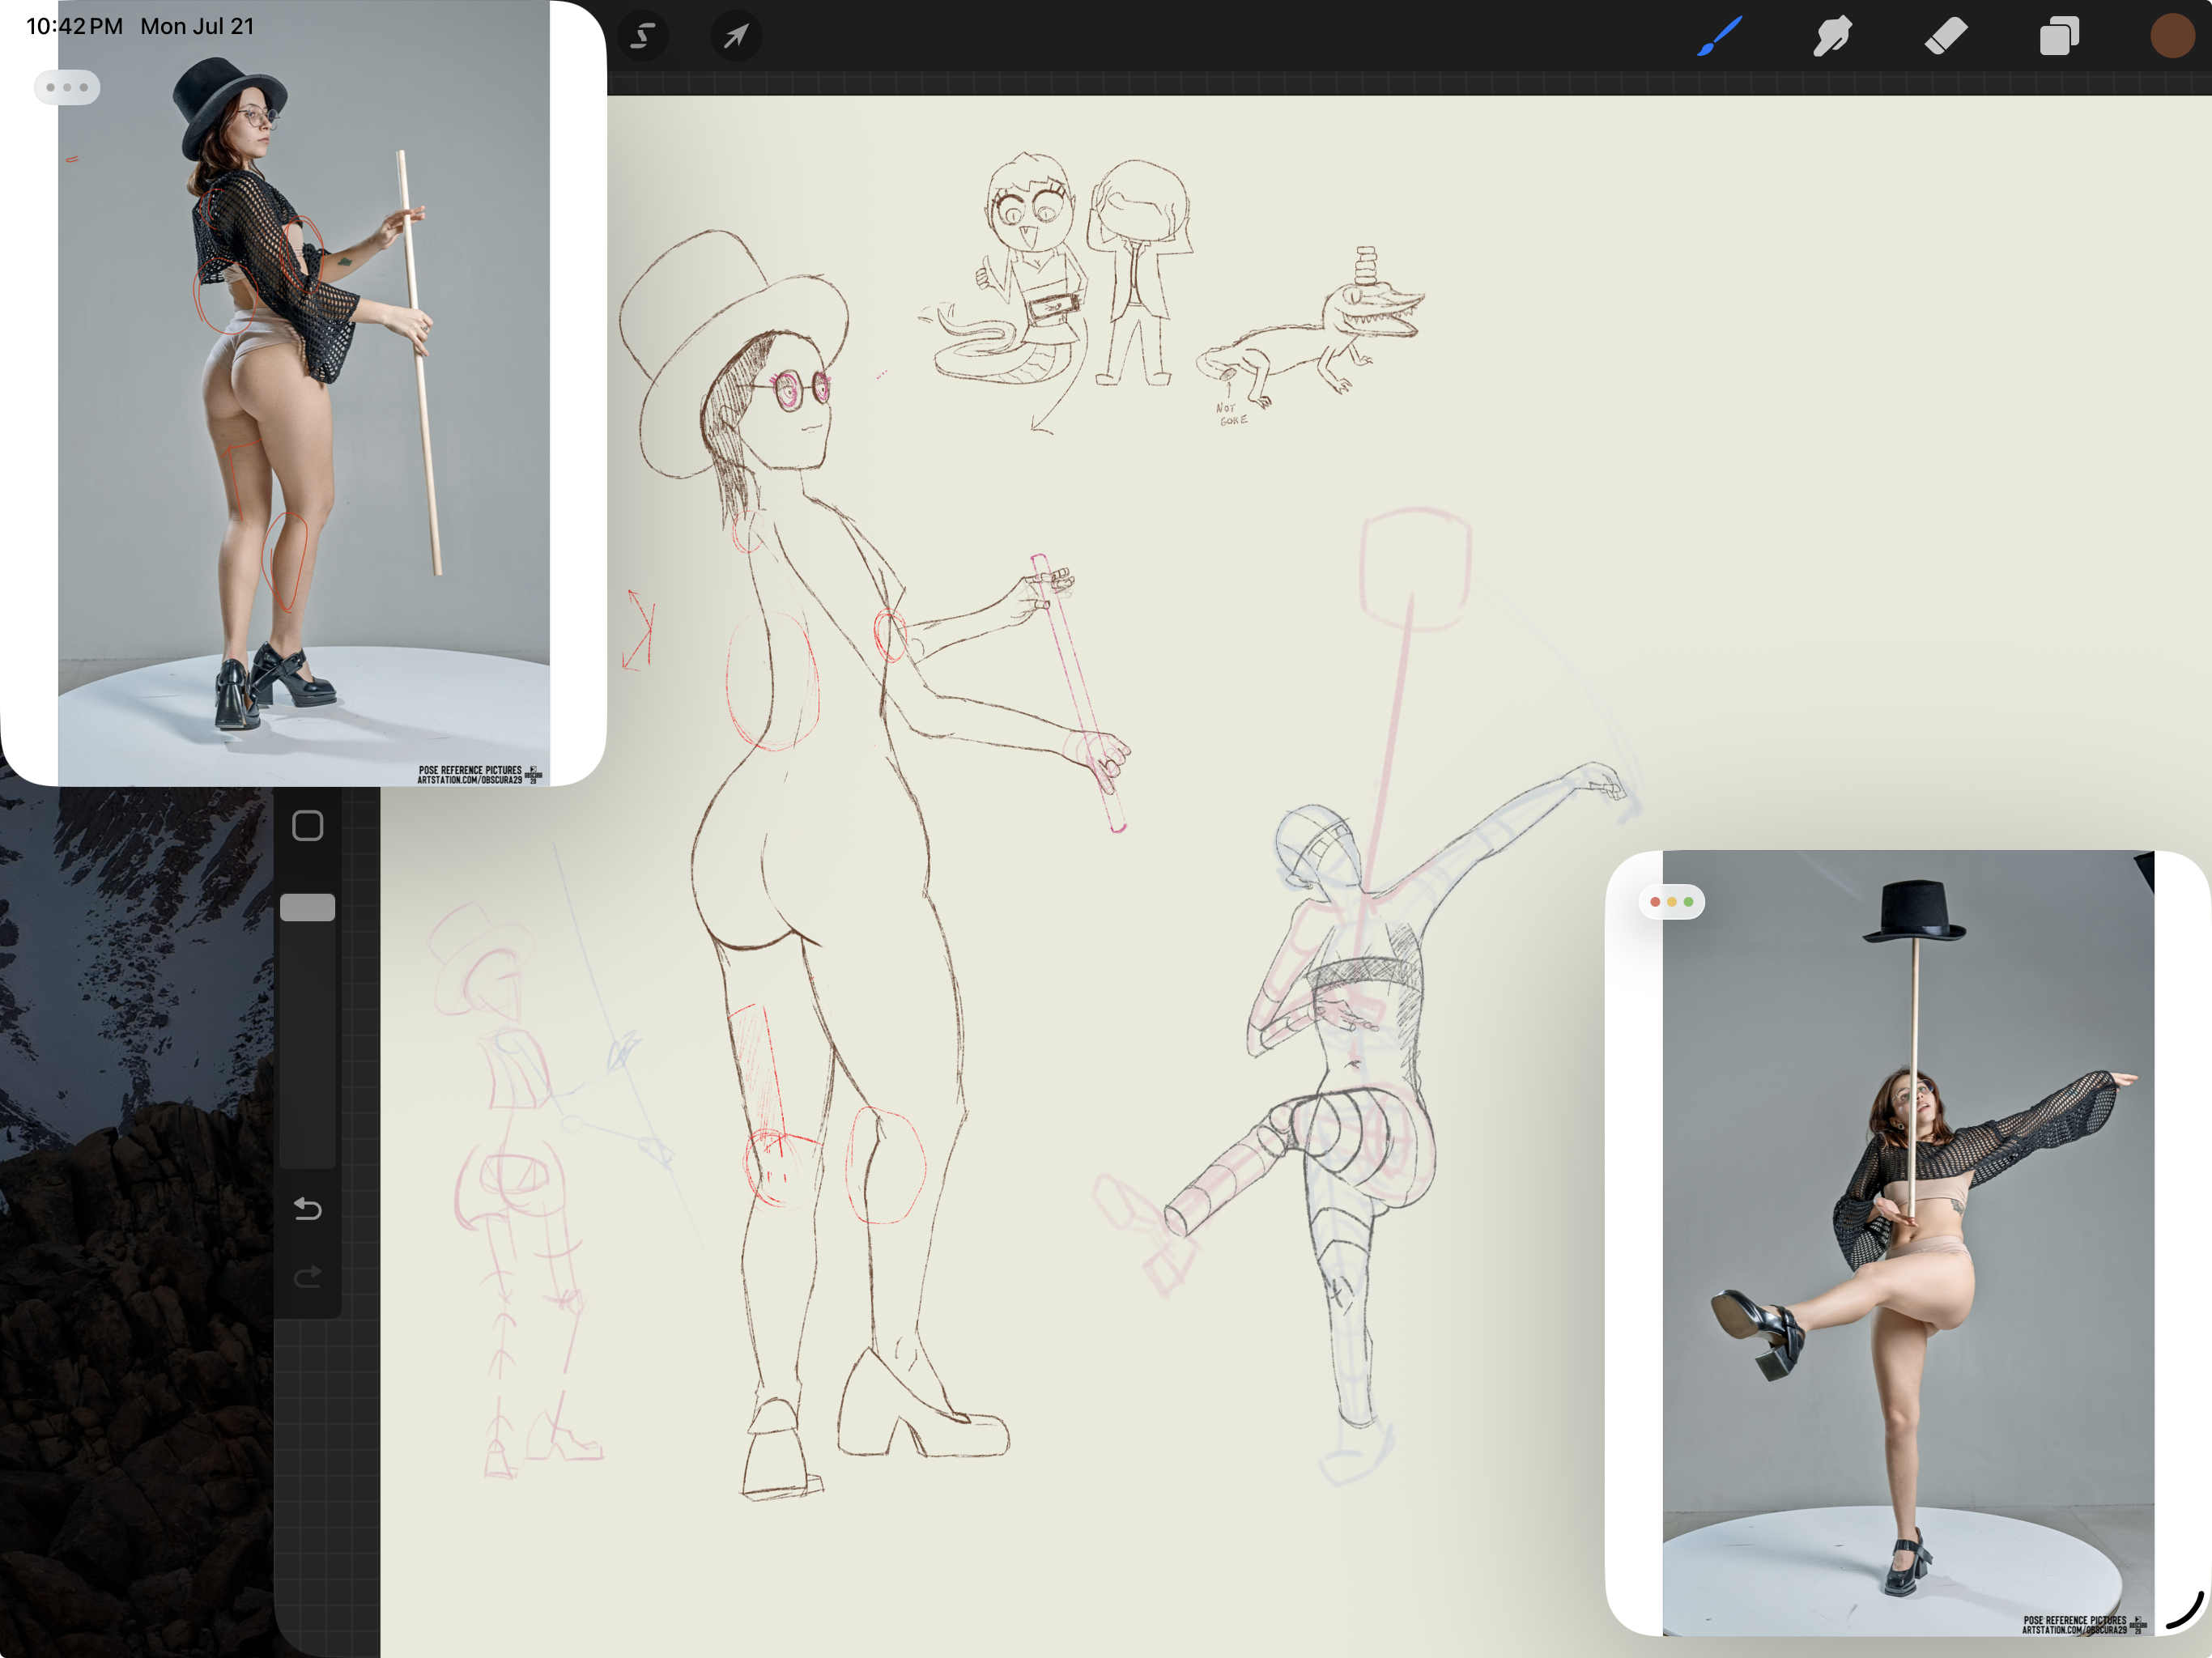
Task: Tap the Redo arrow in sidebar
Action: pyautogui.click(x=307, y=1277)
